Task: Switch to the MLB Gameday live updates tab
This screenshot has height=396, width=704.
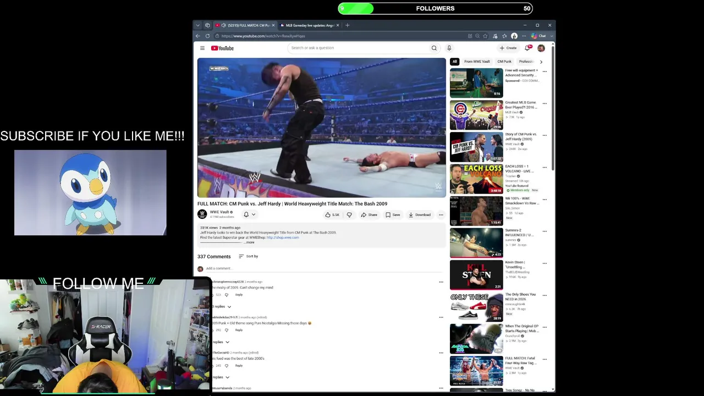Action: click(x=310, y=25)
